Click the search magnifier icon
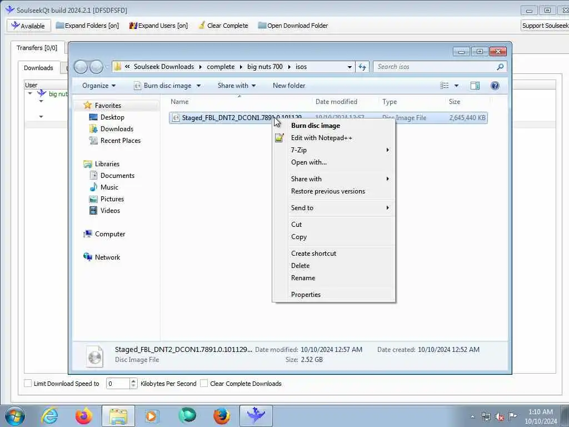569x427 pixels. point(500,67)
